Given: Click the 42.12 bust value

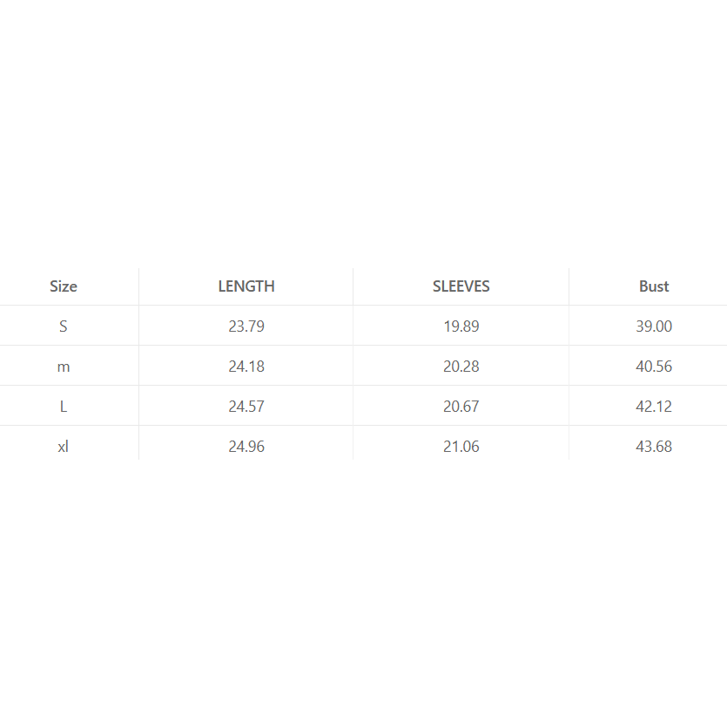Looking at the screenshot, I should [x=654, y=407].
